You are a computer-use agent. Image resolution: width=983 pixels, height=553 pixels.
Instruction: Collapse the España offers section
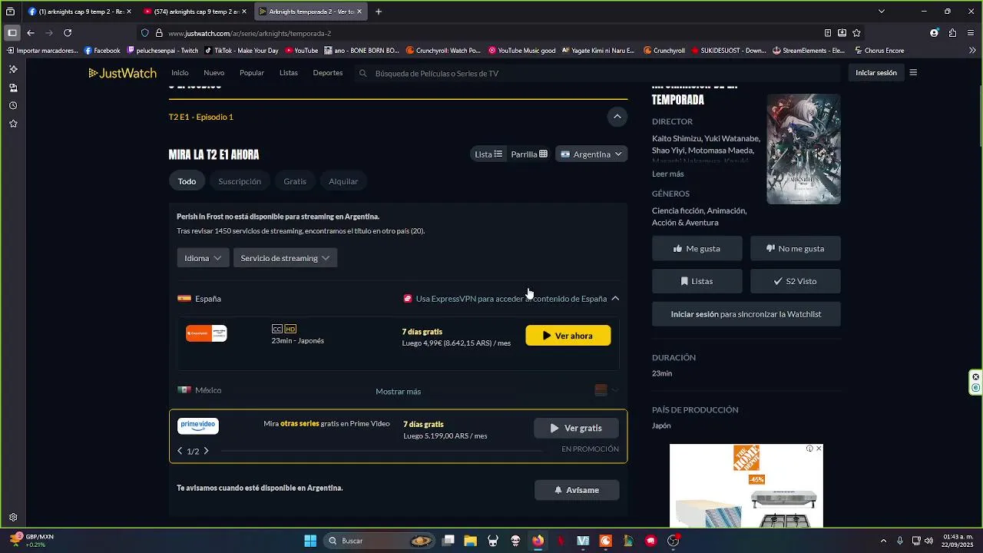[615, 299]
